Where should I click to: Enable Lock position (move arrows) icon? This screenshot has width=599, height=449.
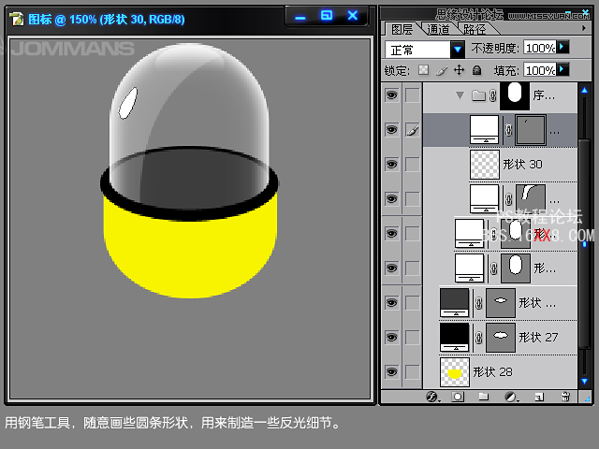point(459,70)
